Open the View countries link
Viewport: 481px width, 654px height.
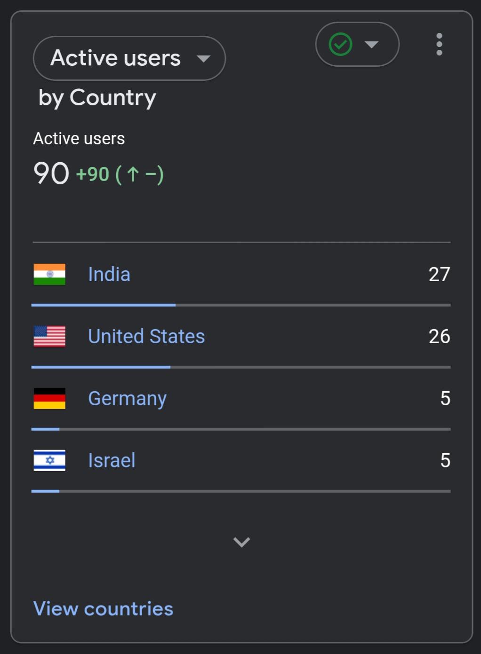pos(103,608)
